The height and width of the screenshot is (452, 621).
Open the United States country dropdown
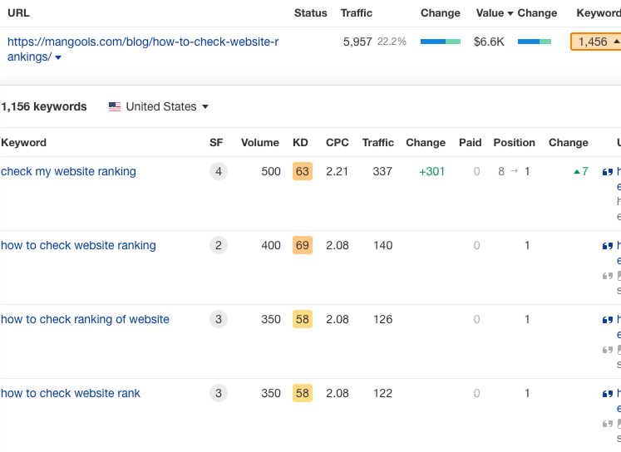pyautogui.click(x=159, y=107)
